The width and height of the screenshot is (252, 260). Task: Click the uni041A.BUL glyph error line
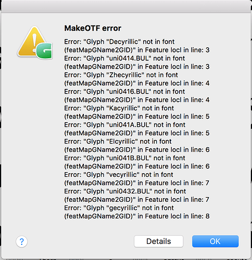pos(124,125)
